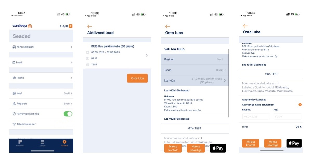Tap the Parkimine tab icon

tap(20, 142)
